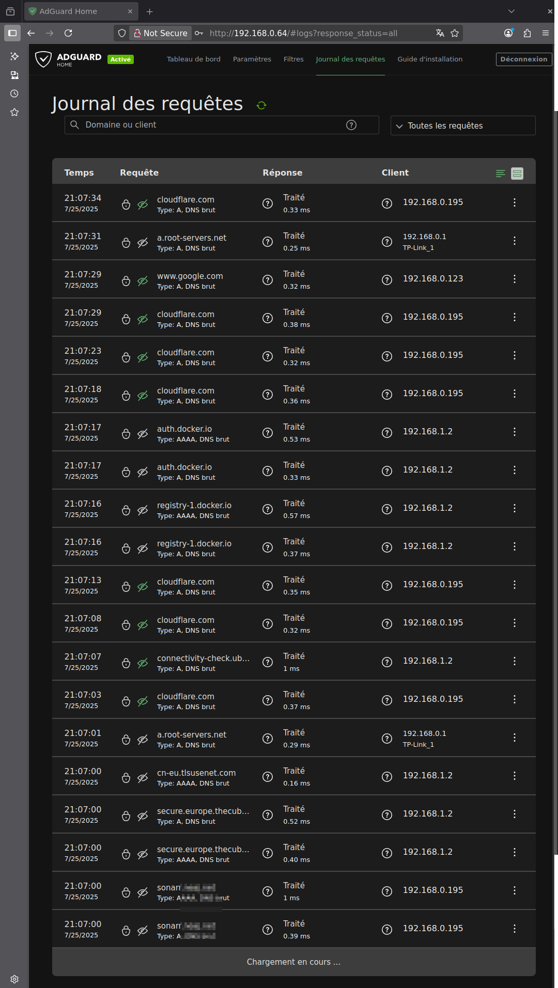
Task: Select the detailed table view toggle
Action: point(517,174)
